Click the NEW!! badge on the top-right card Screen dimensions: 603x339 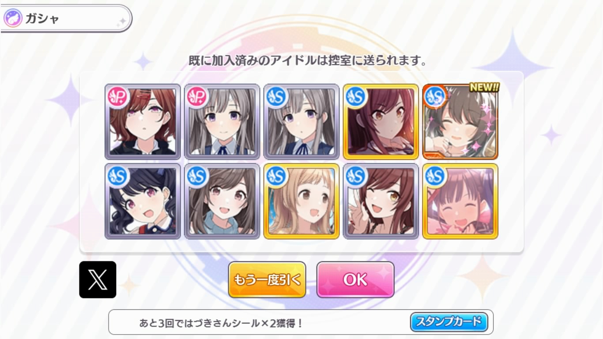484,87
